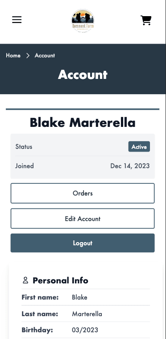
Task: Select the Account breadcrumb link
Action: click(45, 56)
